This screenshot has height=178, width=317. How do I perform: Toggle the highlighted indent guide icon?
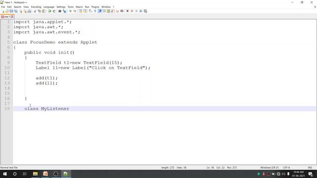pos(100,11)
